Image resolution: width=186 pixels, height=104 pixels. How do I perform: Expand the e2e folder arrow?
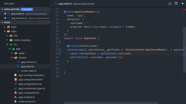tap(7, 36)
